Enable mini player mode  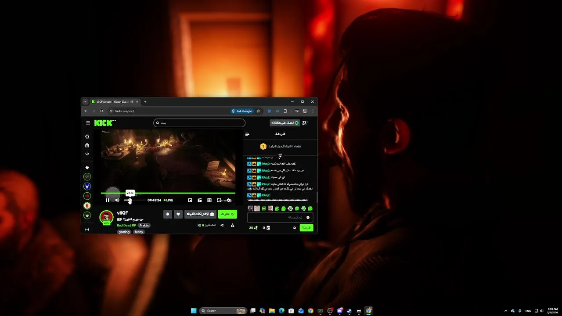point(190,200)
